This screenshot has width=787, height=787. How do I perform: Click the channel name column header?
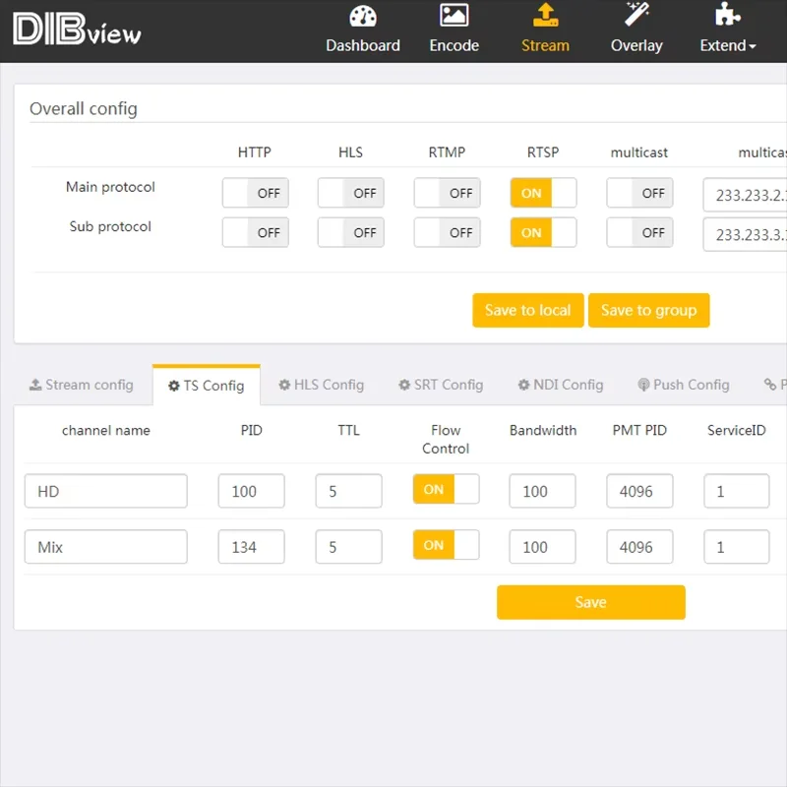pos(106,430)
